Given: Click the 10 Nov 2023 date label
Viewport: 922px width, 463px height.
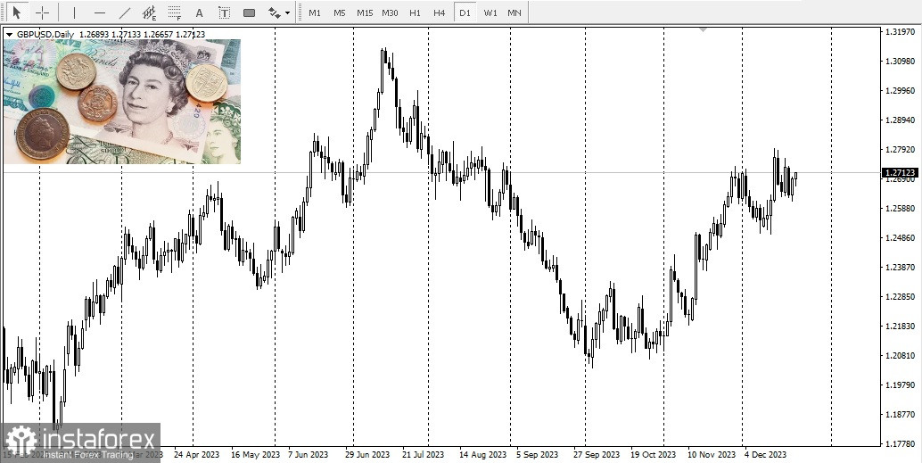Looking at the screenshot, I should (x=712, y=455).
